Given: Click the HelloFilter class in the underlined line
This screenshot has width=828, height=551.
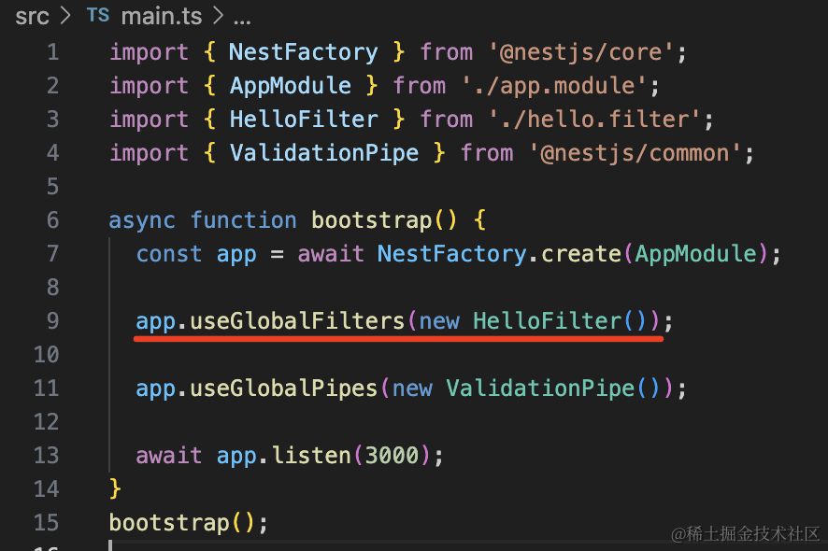Looking at the screenshot, I should (547, 321).
